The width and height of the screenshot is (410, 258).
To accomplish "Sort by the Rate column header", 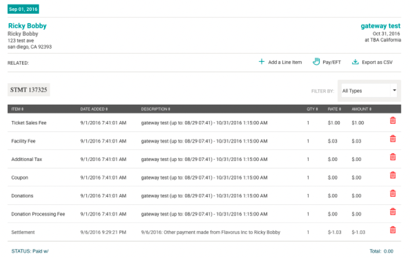I will tap(335, 109).
